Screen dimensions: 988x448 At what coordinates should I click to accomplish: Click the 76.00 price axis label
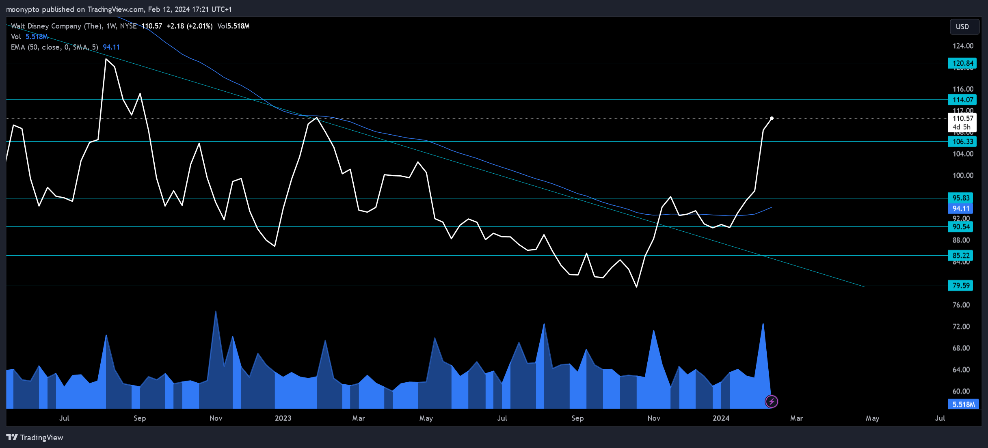[961, 305]
